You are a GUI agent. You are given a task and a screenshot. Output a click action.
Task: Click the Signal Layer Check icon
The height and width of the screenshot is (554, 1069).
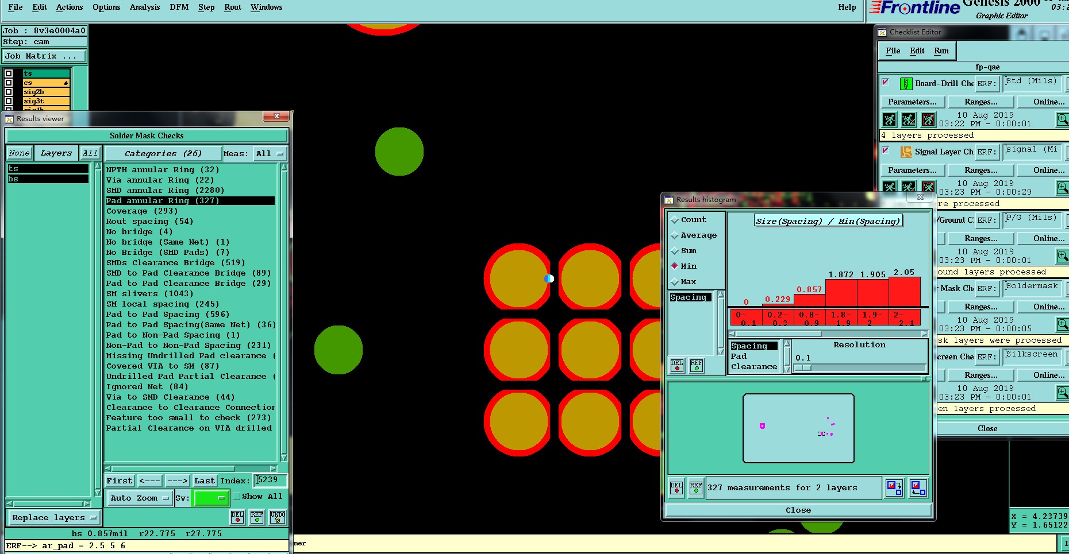[x=906, y=152]
